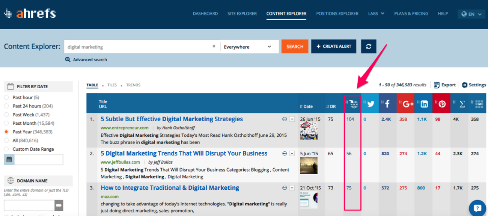488x216 pixels.
Task: Click the orange Search button
Action: tap(295, 47)
